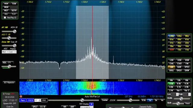Adjust the AGC-T threshold slider
The width and height of the screenshot is (193, 108).
tap(9, 38)
